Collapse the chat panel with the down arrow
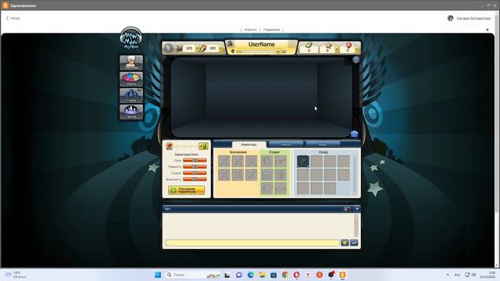This screenshot has width=500, height=281. tap(357, 209)
